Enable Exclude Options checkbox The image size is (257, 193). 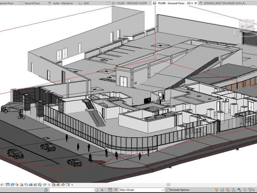(168, 190)
